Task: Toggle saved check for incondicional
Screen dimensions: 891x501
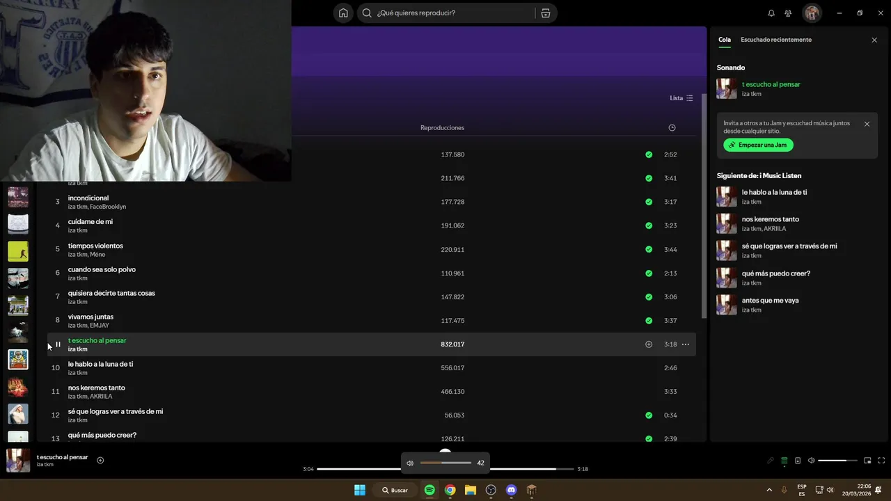Action: tap(649, 202)
